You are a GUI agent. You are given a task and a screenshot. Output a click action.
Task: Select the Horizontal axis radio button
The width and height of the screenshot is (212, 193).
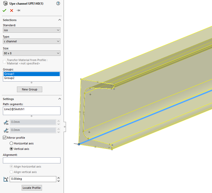pyautogui.click(x=11, y=143)
